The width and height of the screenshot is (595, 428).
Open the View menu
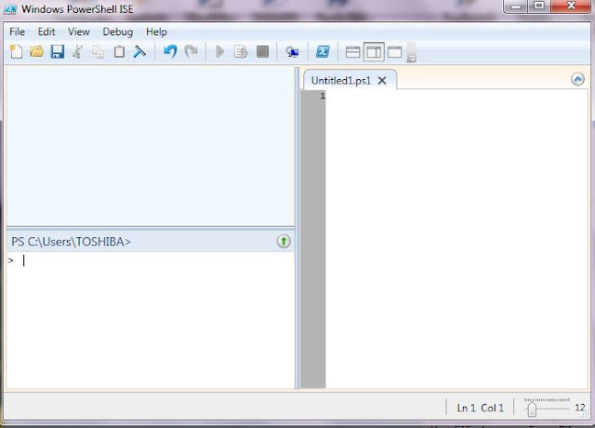point(78,32)
